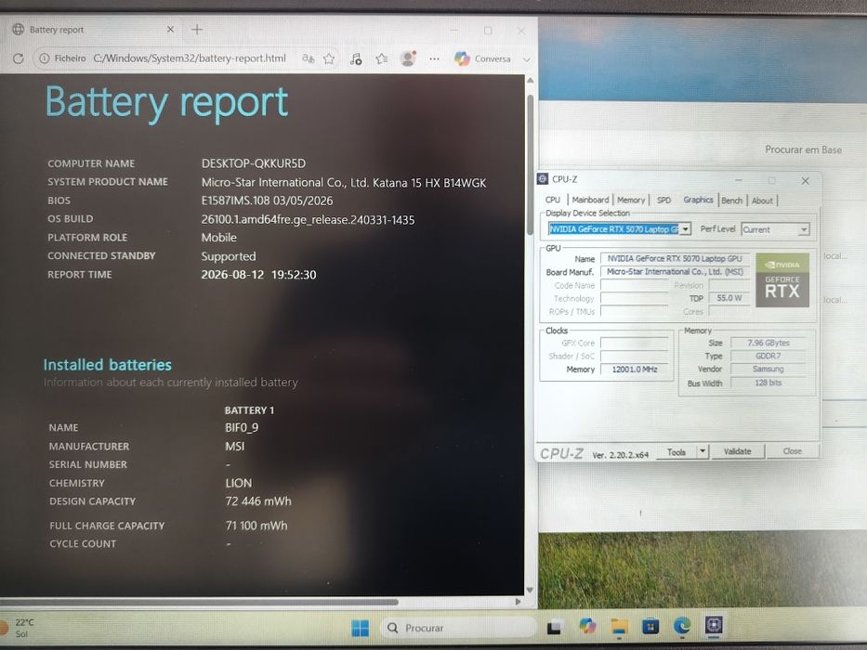Switch to CPU tab in CPU-Z
The height and width of the screenshot is (650, 867).
pos(552,200)
